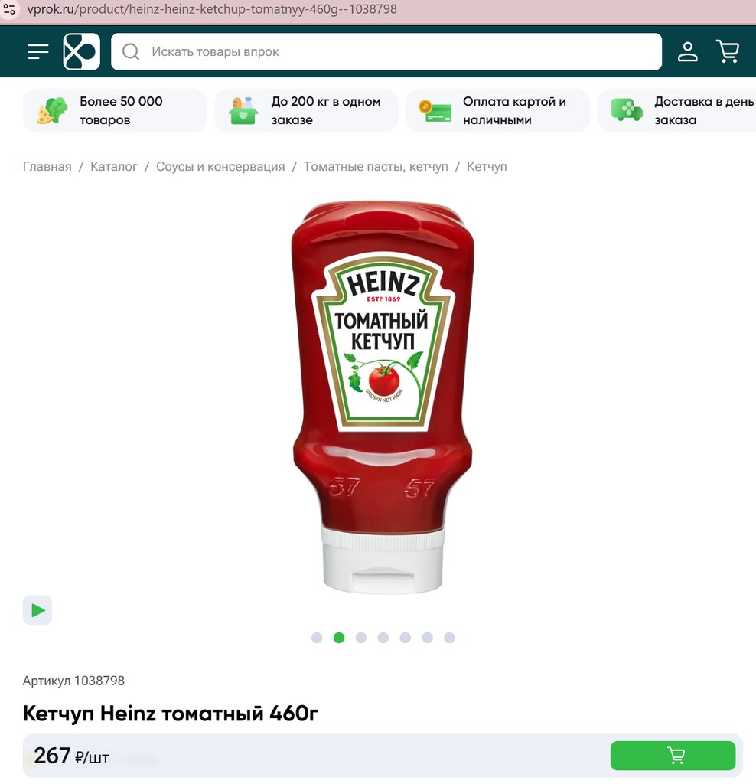Click the Оплата картой и наличными banner
756x784 pixels.
pyautogui.click(x=497, y=110)
